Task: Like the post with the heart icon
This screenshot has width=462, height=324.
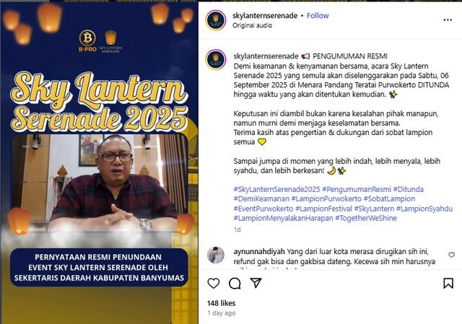Action: (214, 284)
